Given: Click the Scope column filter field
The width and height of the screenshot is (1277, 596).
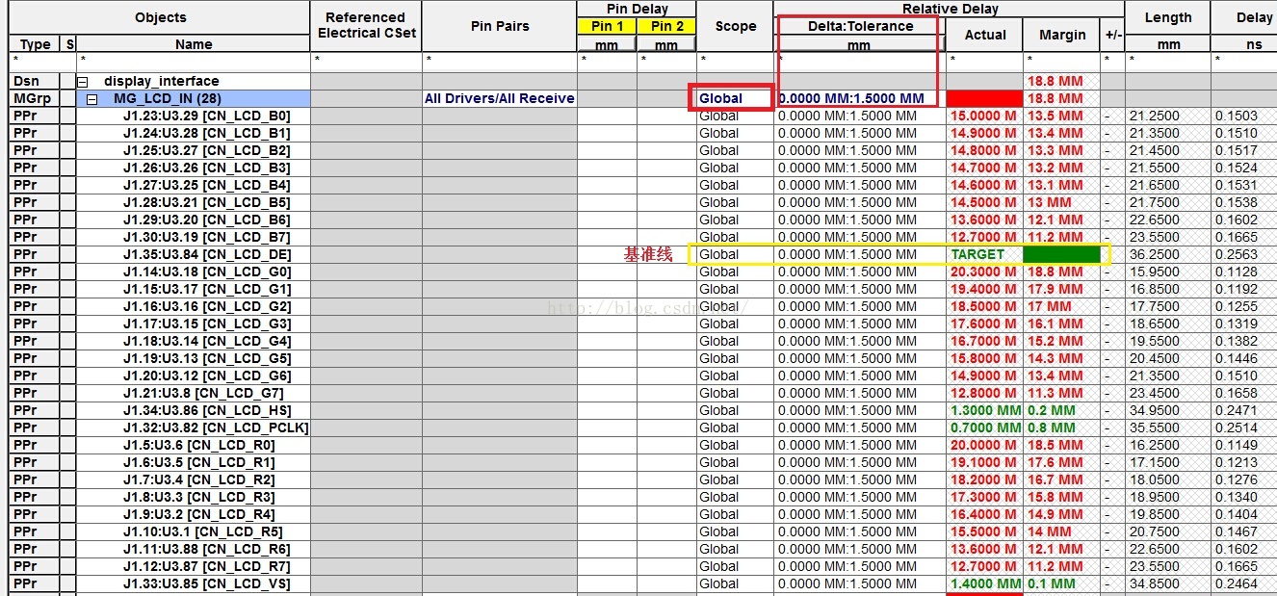Looking at the screenshot, I should pyautogui.click(x=735, y=60).
